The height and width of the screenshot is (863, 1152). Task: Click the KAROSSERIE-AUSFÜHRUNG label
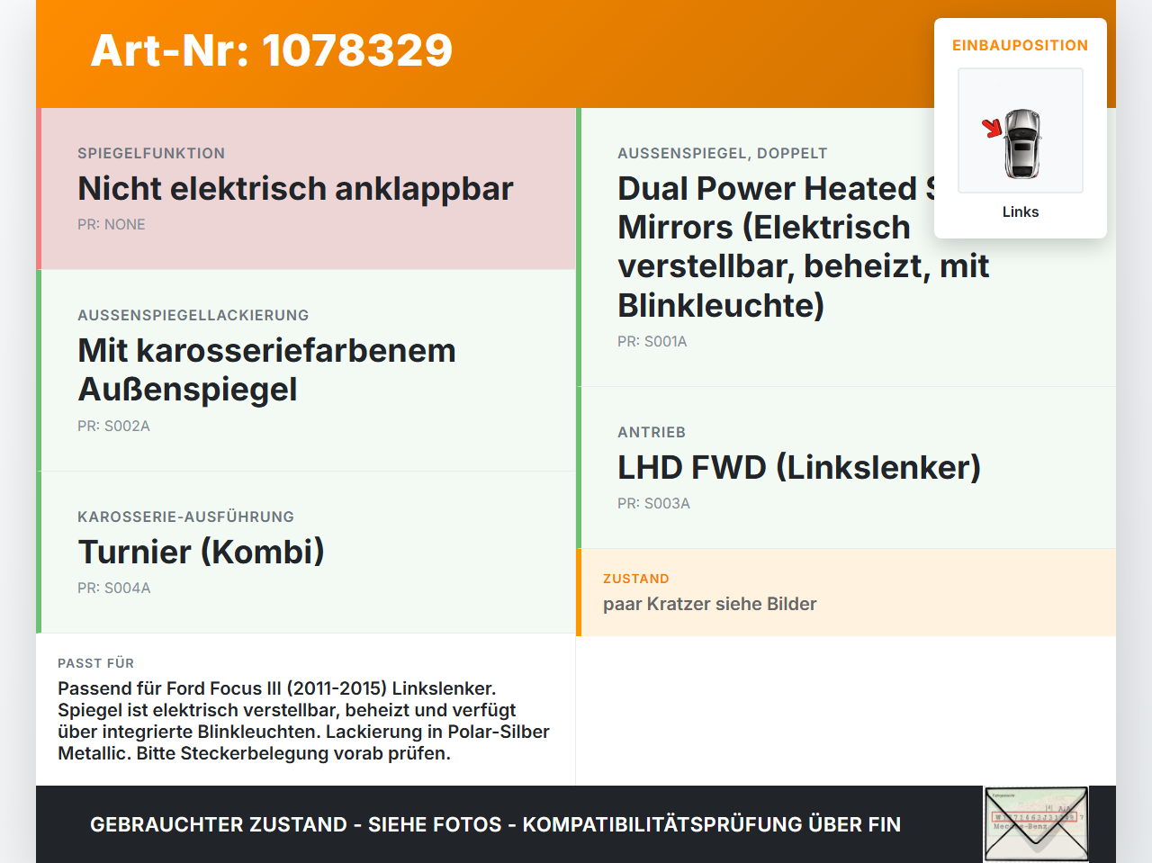point(186,517)
